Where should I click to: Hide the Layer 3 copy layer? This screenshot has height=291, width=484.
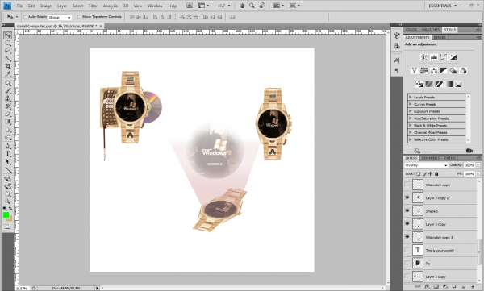tap(407, 224)
